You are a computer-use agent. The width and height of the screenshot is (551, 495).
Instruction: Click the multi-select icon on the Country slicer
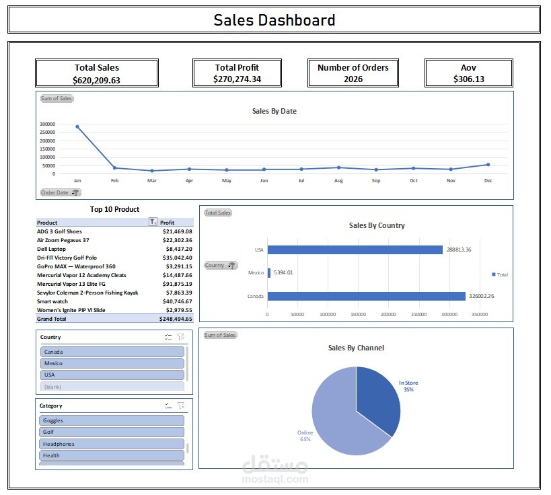click(x=168, y=337)
